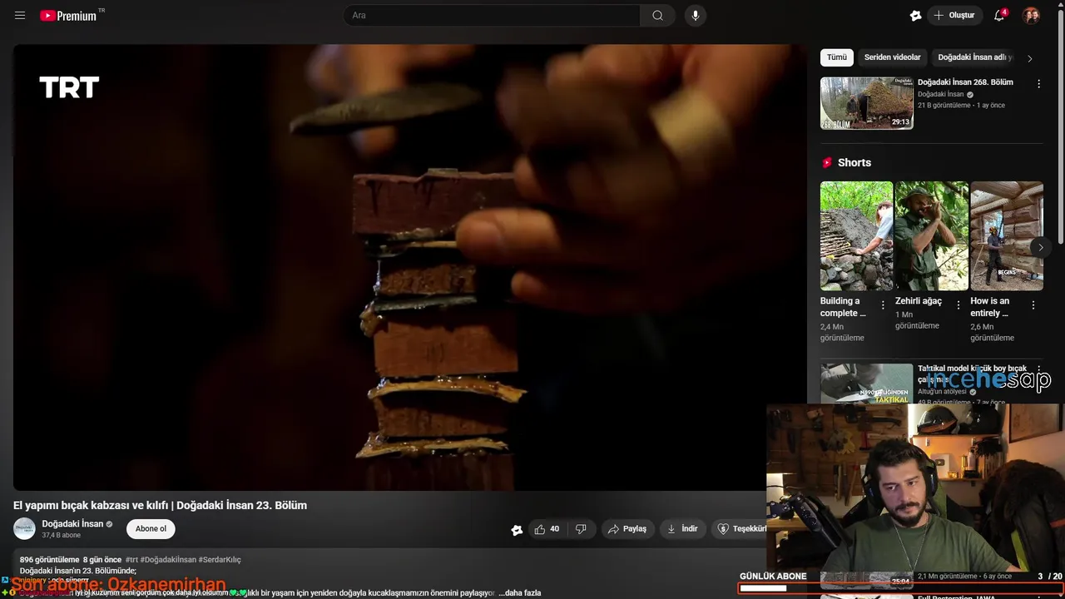Download video using İndir button
The width and height of the screenshot is (1065, 599).
(682, 529)
